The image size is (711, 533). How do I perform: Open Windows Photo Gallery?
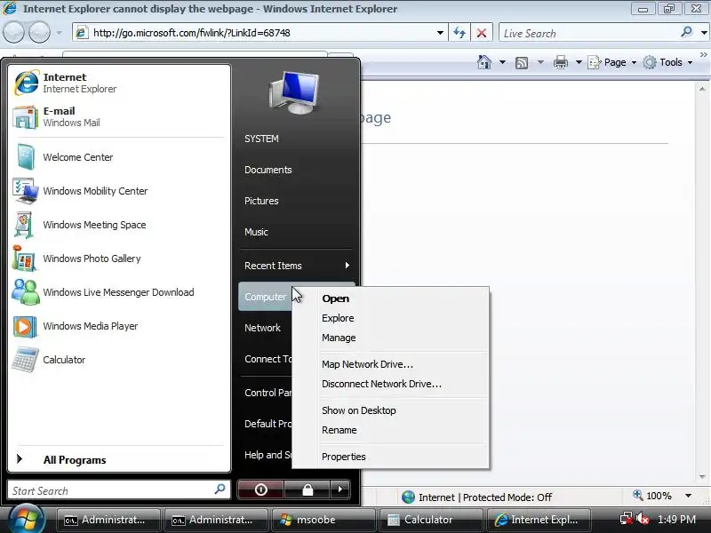(119, 259)
